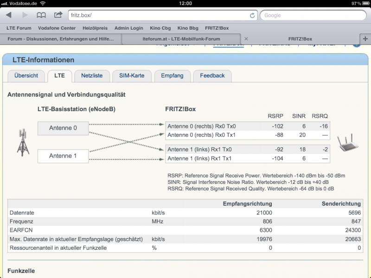Select the FRITZ!Box browser tab
This screenshot has height=278, width=371.
tap(300, 39)
